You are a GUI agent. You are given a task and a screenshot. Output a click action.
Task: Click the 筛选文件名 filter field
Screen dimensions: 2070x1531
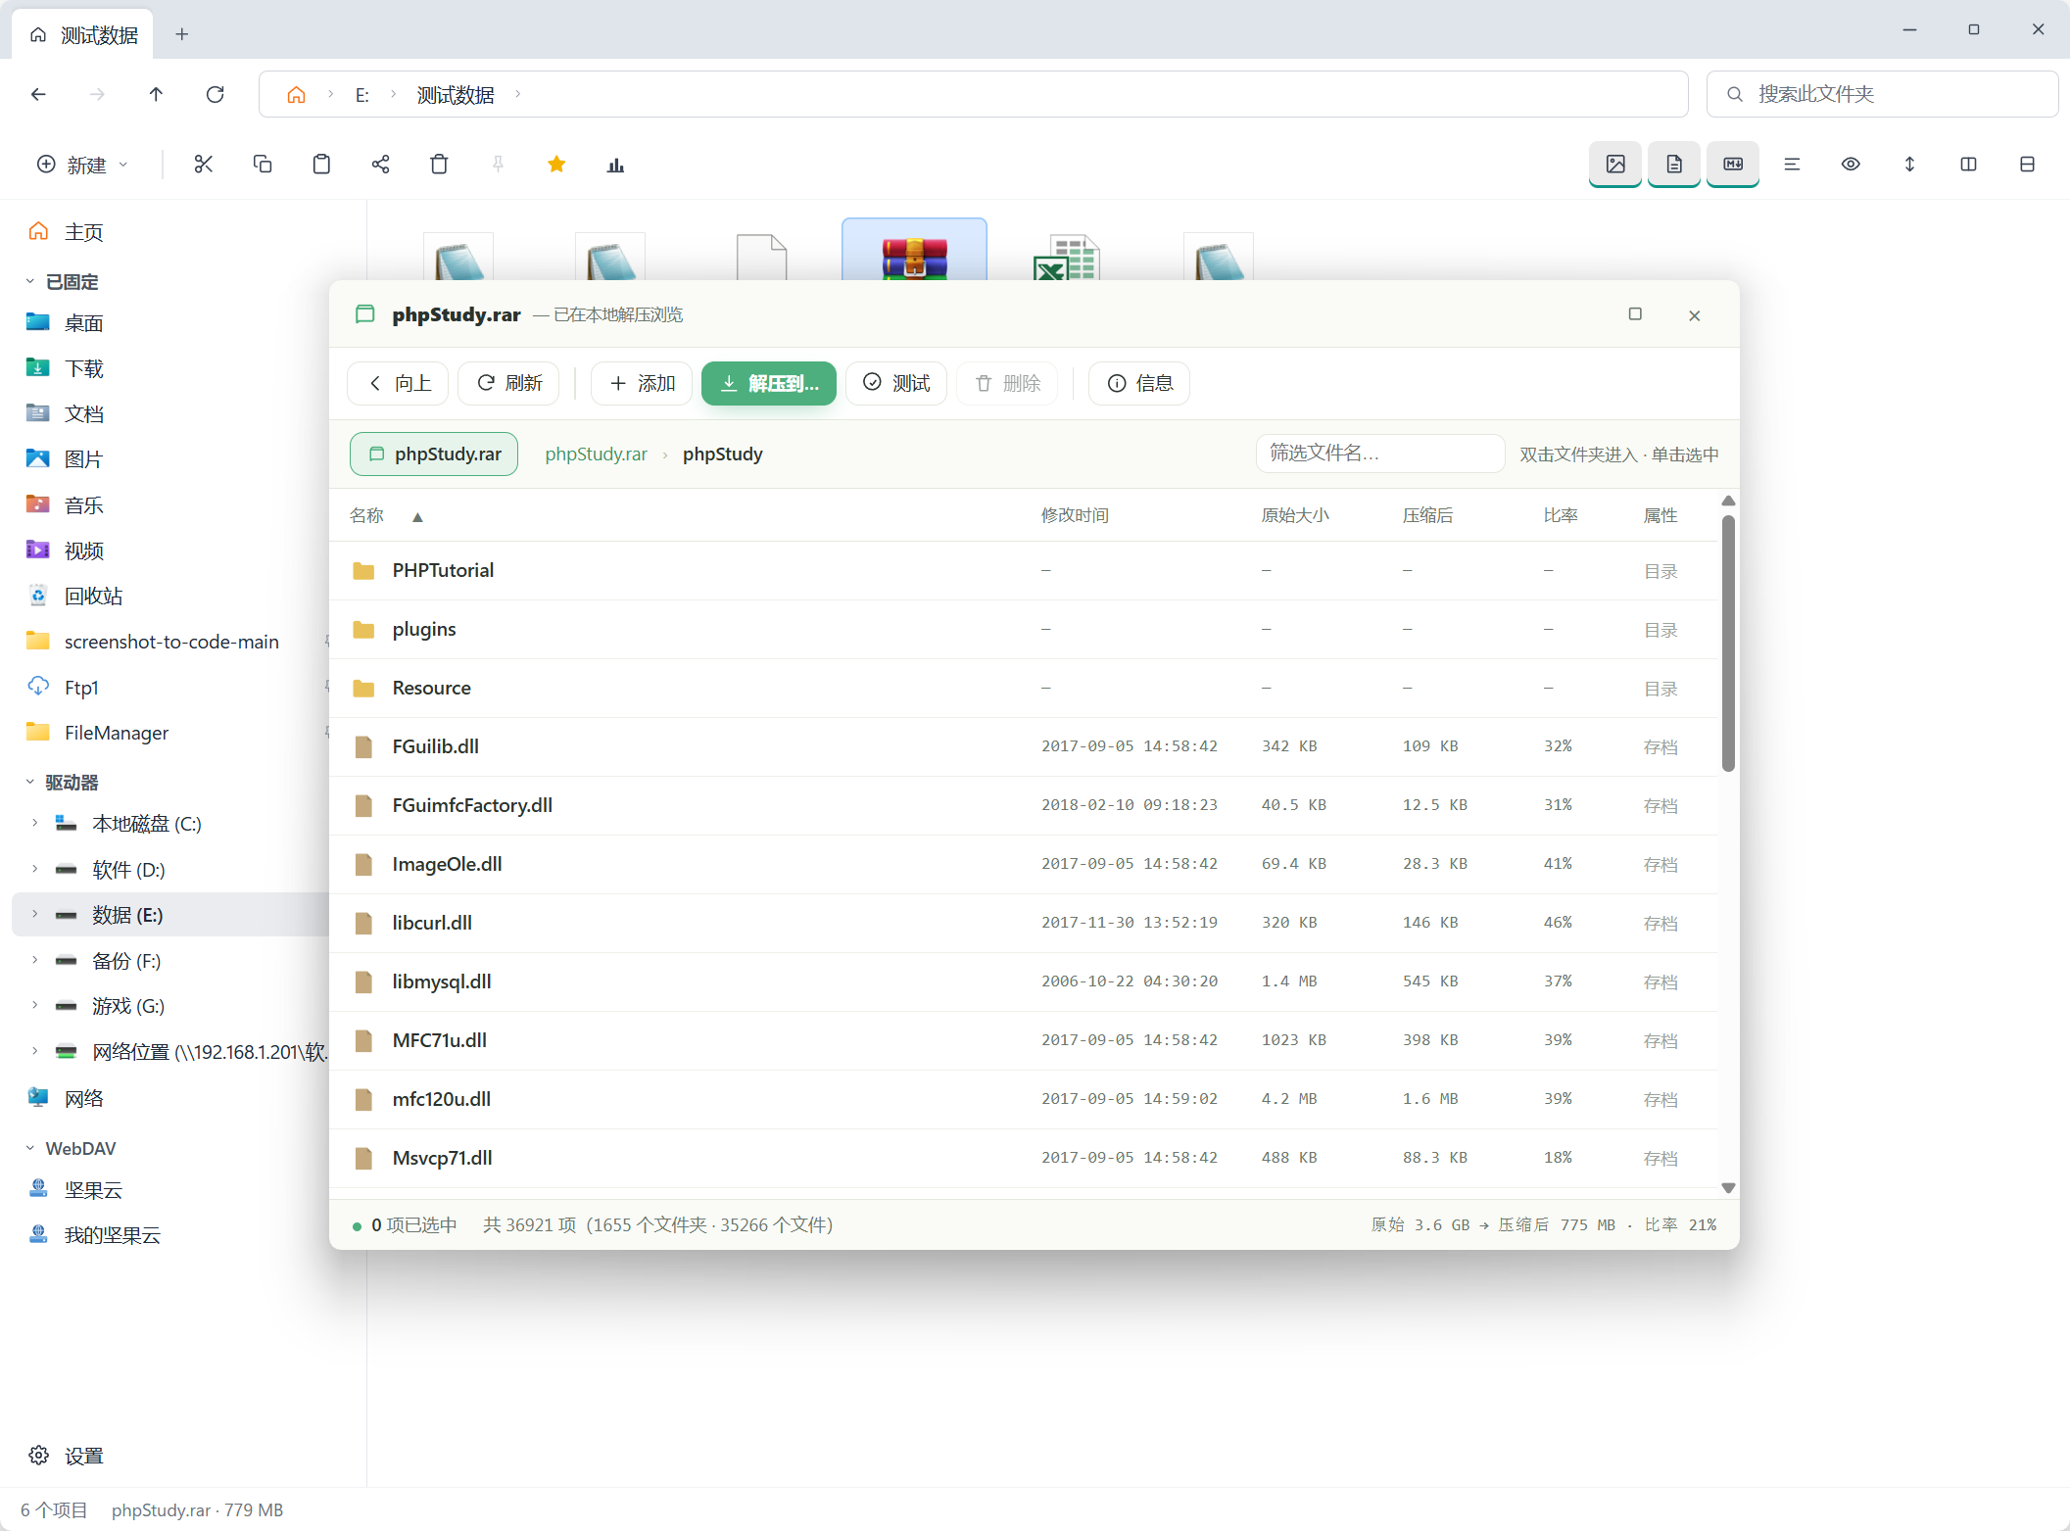coord(1379,454)
